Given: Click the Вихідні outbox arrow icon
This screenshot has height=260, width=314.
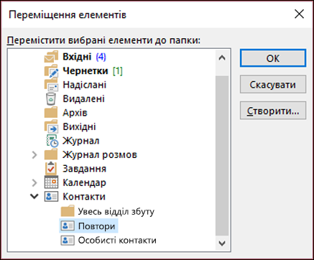Looking at the screenshot, I should click(51, 126).
